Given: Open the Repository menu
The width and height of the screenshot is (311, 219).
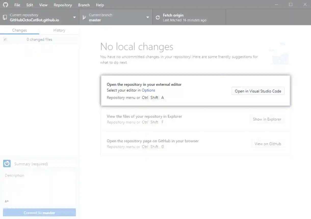Looking at the screenshot, I should pyautogui.click(x=63, y=5).
